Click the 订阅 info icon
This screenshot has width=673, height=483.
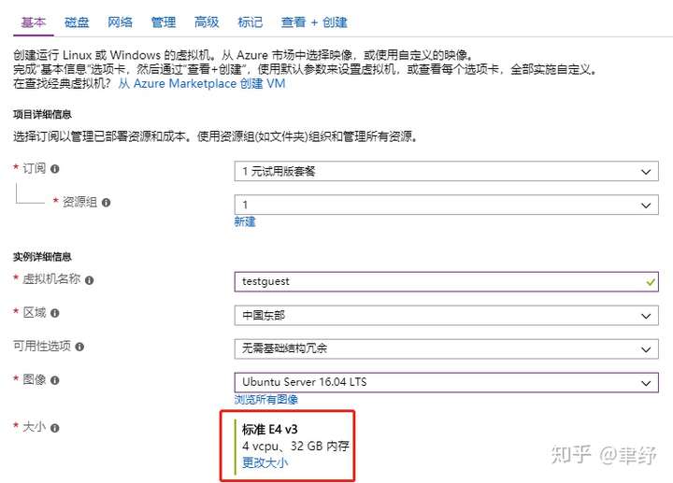tap(54, 169)
